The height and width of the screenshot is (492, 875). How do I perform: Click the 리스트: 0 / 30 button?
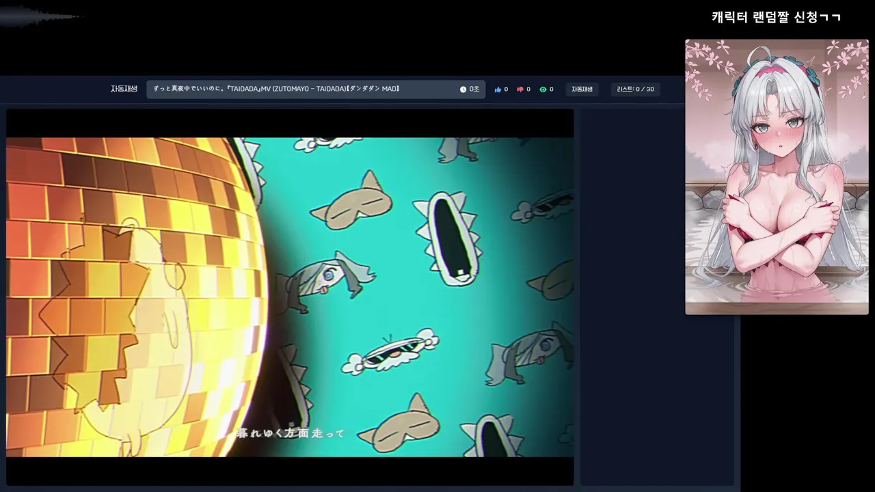tap(635, 90)
